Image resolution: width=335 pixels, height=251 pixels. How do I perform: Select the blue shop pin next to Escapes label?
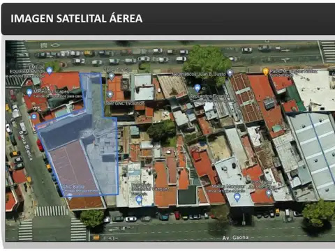tap(29, 93)
